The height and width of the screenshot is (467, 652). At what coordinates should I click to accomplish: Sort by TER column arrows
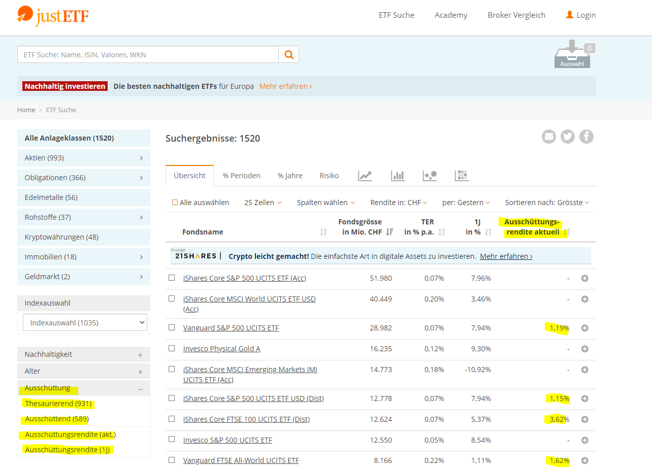442,232
